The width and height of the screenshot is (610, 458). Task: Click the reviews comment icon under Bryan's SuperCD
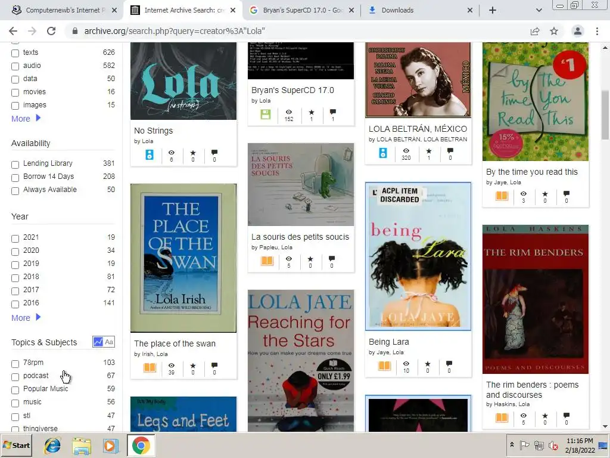point(332,112)
